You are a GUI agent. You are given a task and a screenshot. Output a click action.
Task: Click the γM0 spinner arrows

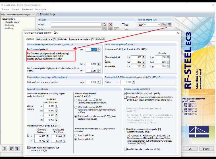click(99, 50)
